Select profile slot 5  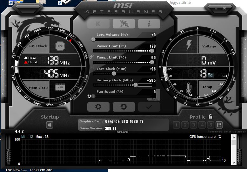tap(211, 125)
